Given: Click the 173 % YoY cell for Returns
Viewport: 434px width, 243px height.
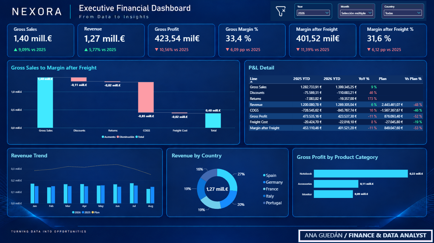Looking at the screenshot, I should (372, 98).
